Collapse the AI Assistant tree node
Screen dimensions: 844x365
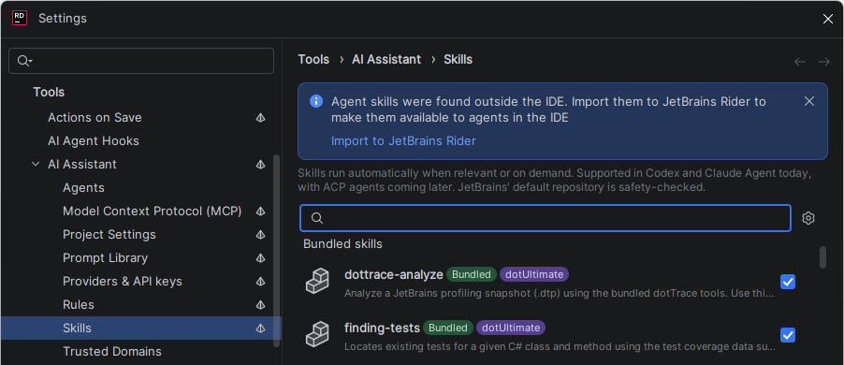36,164
